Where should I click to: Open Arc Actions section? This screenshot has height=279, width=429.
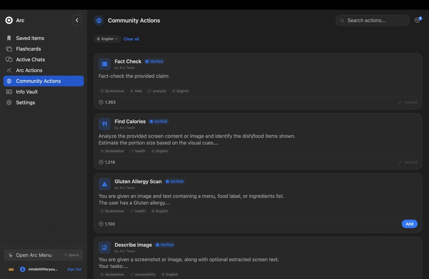pyautogui.click(x=44, y=70)
